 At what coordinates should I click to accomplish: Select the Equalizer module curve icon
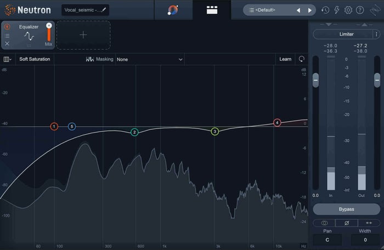29,37
